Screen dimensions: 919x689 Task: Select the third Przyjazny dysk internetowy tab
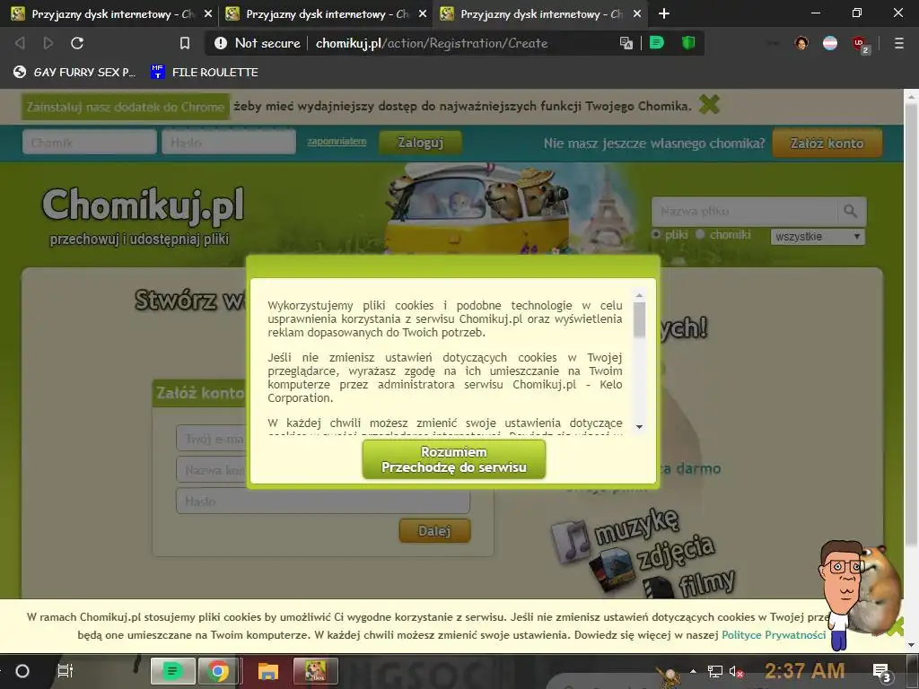click(x=539, y=13)
